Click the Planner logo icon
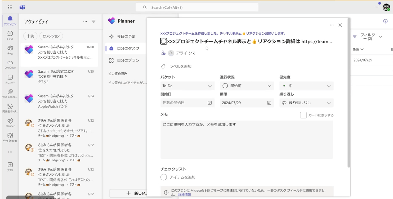 tap(111, 21)
